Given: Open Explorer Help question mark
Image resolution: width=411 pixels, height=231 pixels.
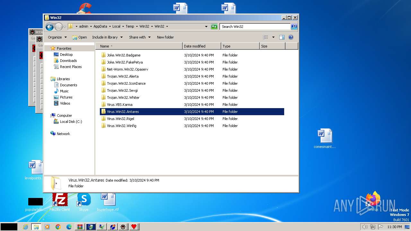Looking at the screenshot, I should tap(291, 37).
